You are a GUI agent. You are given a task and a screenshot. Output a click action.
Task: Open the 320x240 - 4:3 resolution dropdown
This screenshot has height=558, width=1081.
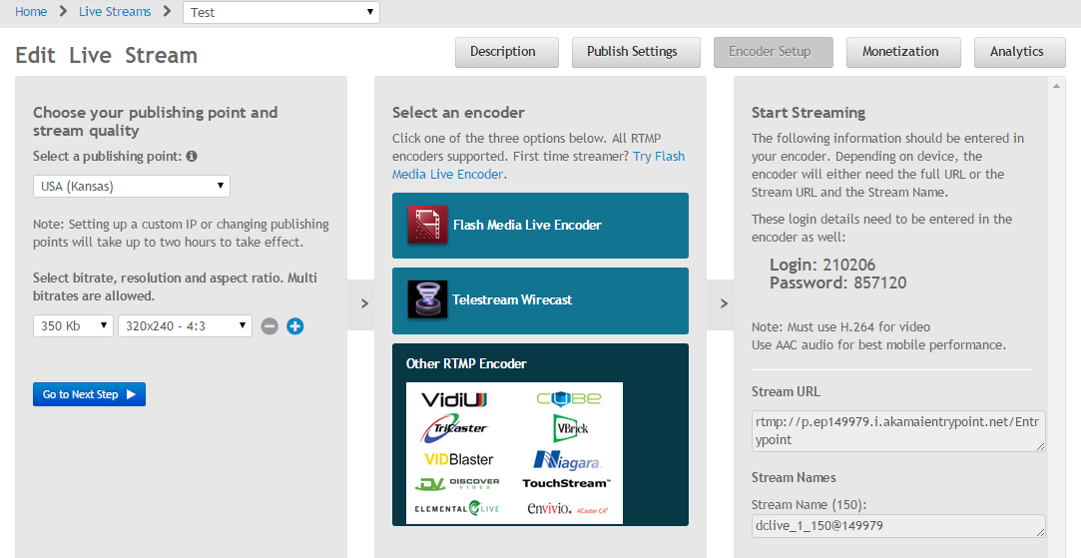coord(185,326)
